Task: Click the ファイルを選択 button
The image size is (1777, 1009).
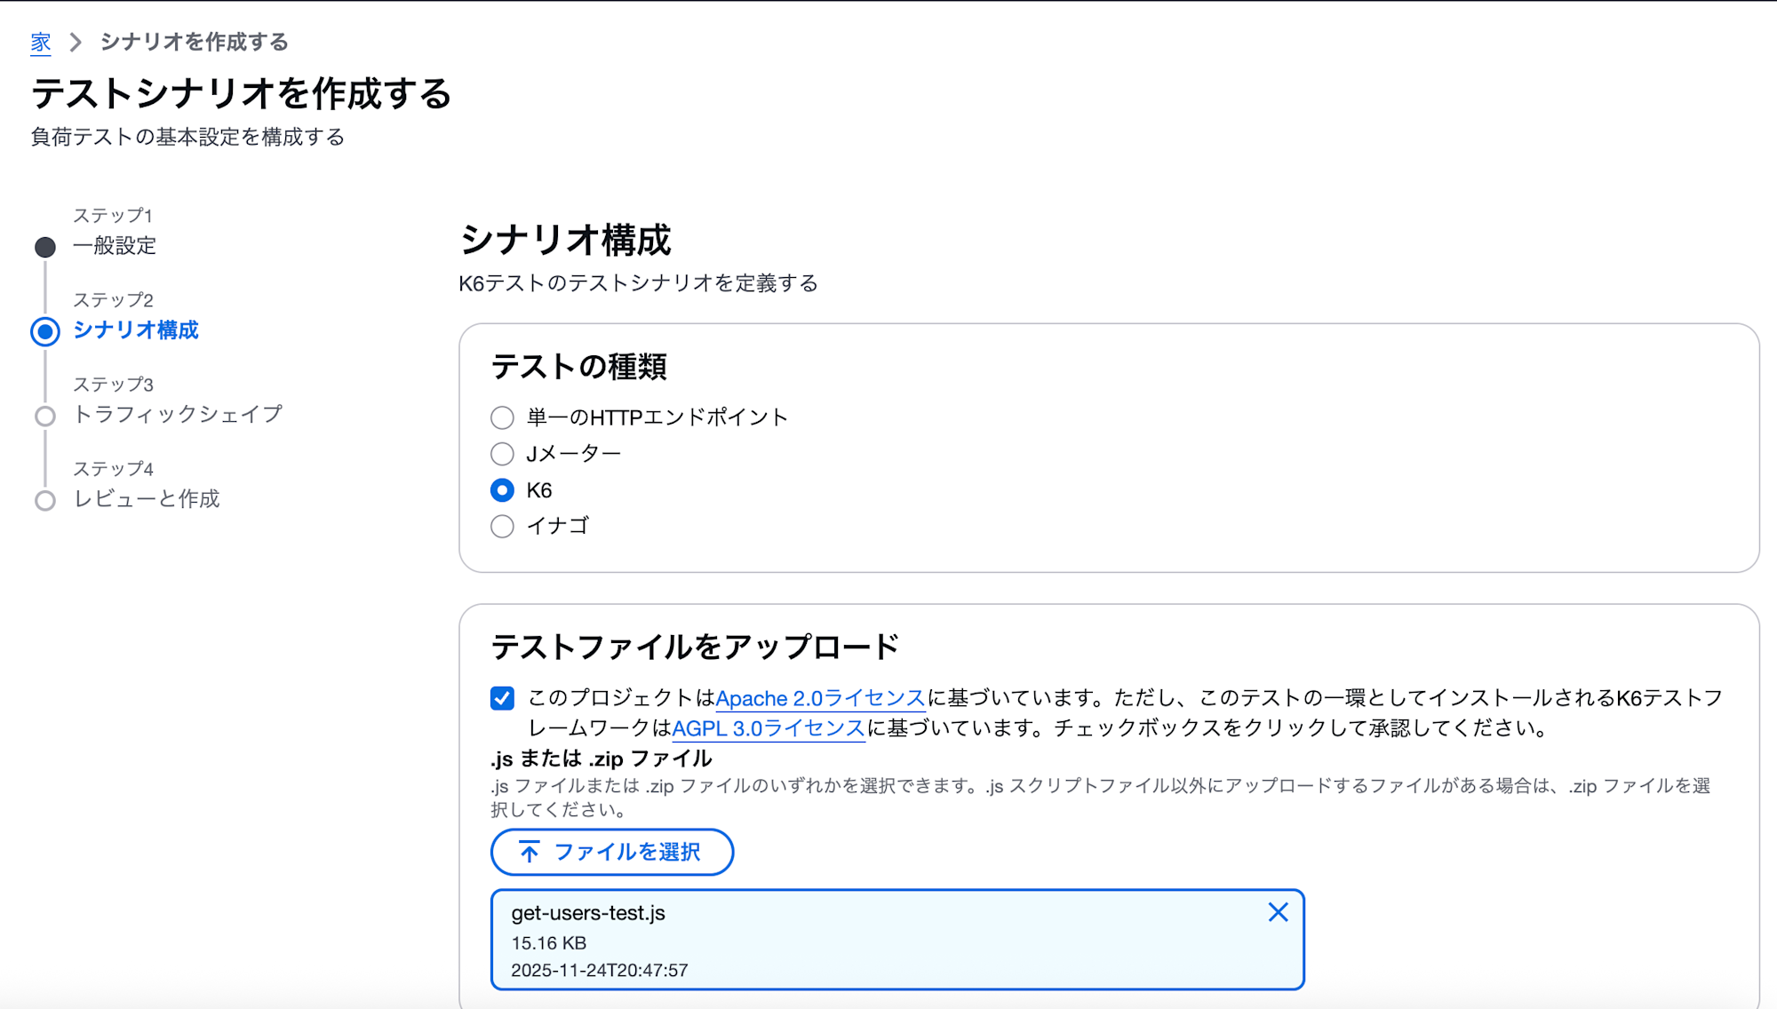Action: (611, 852)
